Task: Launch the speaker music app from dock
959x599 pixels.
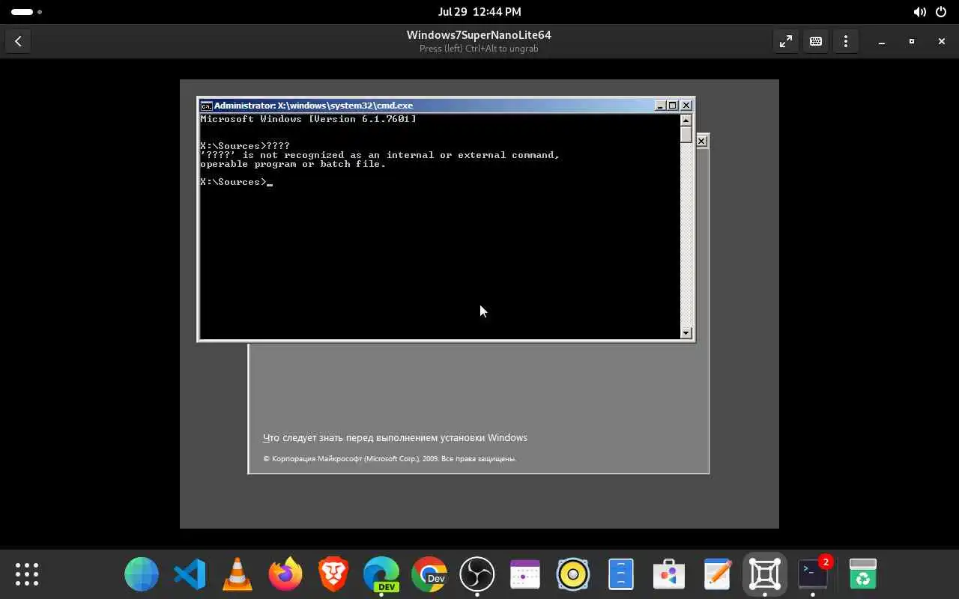Action: [573, 574]
